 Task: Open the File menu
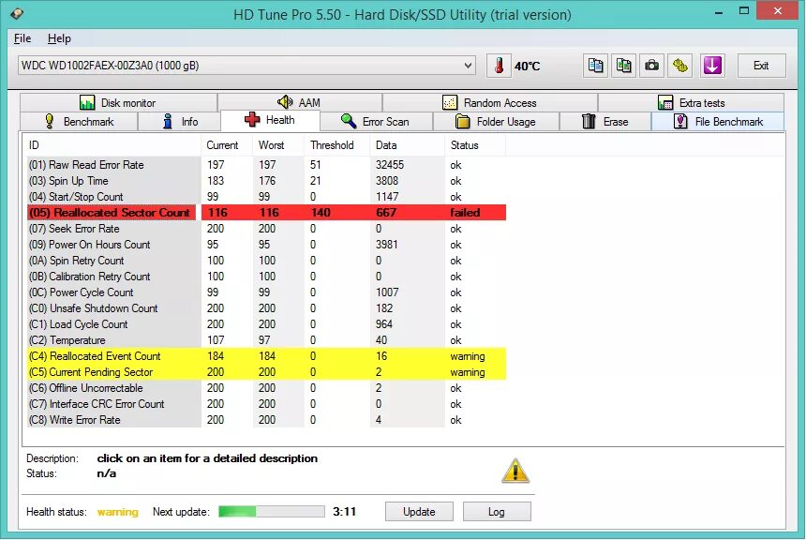coord(22,38)
